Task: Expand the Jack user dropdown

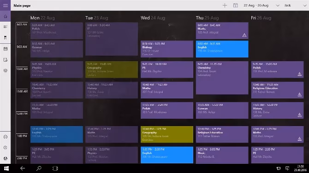Action: (295, 6)
